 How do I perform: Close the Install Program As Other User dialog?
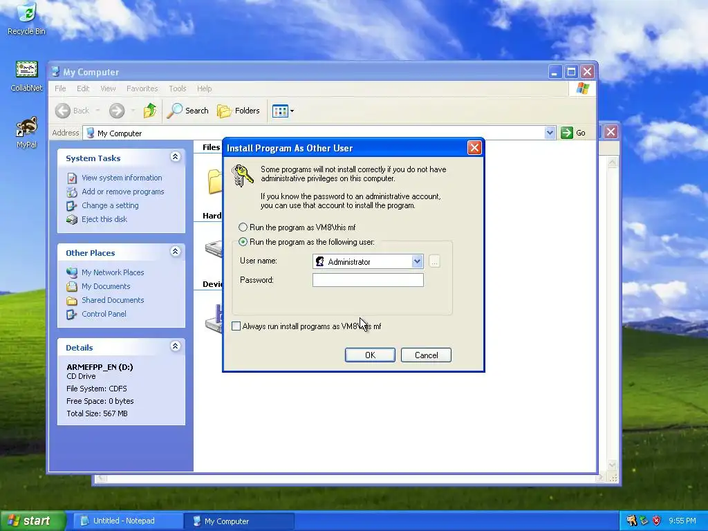pyautogui.click(x=474, y=148)
